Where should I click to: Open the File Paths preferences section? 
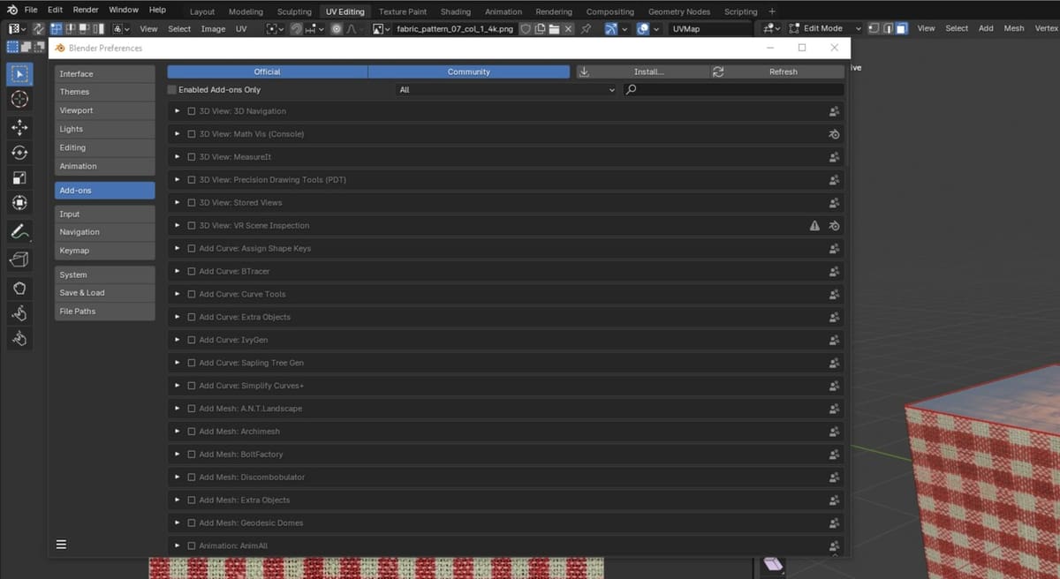(104, 312)
